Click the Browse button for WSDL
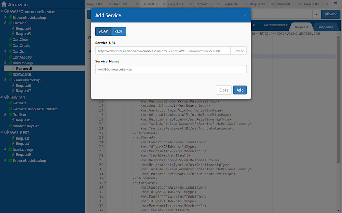 point(238,51)
